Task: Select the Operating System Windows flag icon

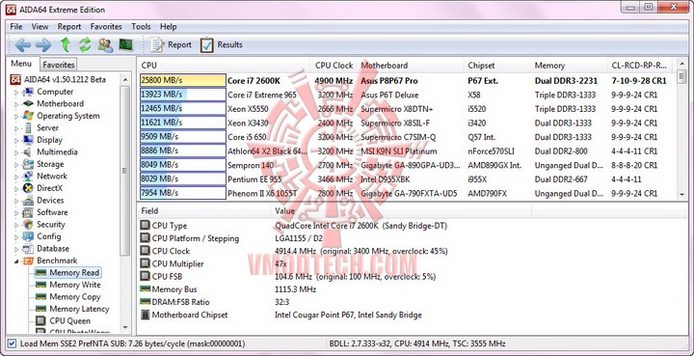Action: coord(28,116)
